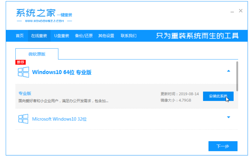The image size is (251, 156).
Task: Click the 下一步 button
Action: coord(223,146)
